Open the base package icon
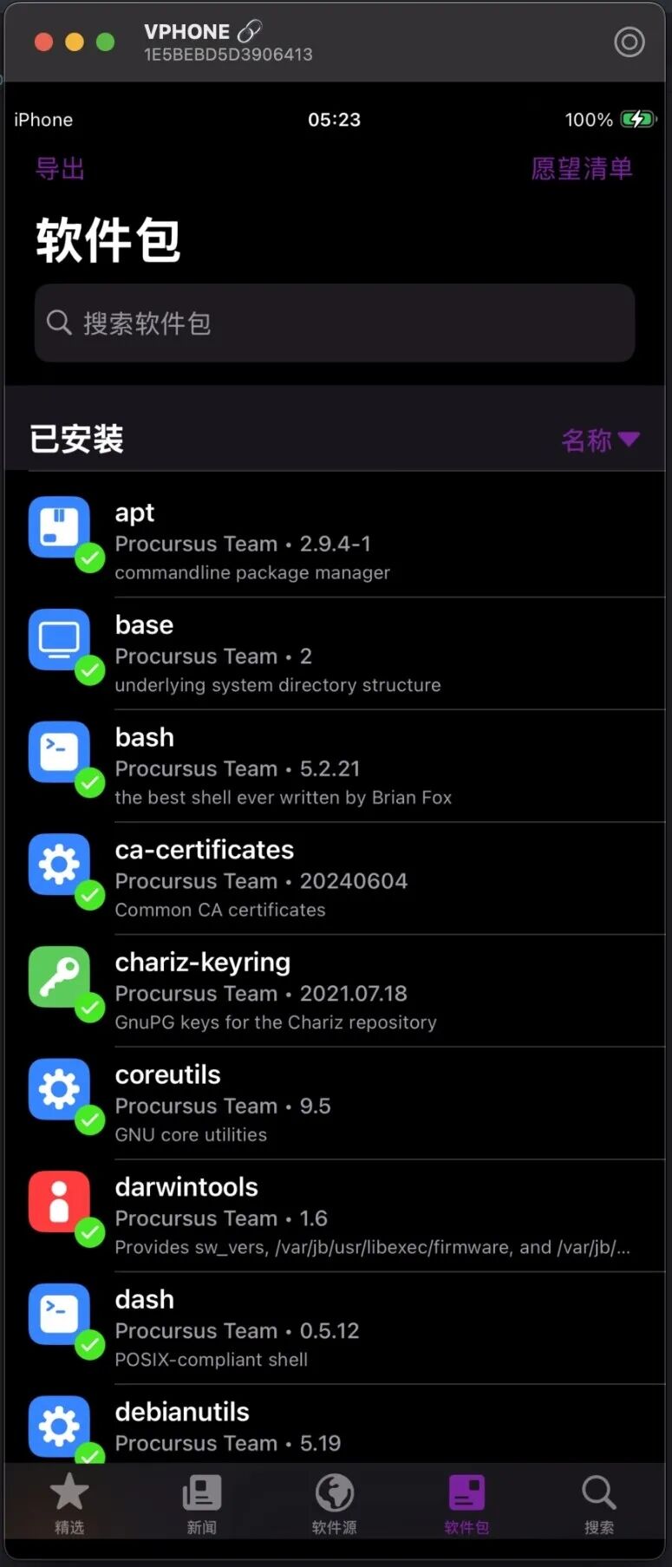This screenshot has width=672, height=1567. click(x=59, y=639)
